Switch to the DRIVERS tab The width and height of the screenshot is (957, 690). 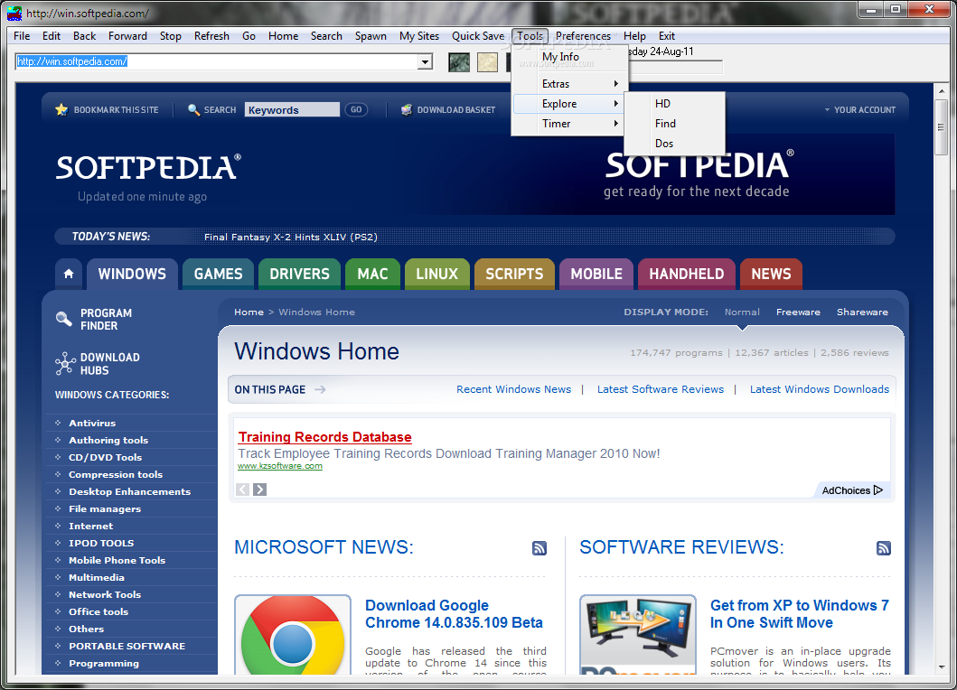tap(300, 274)
